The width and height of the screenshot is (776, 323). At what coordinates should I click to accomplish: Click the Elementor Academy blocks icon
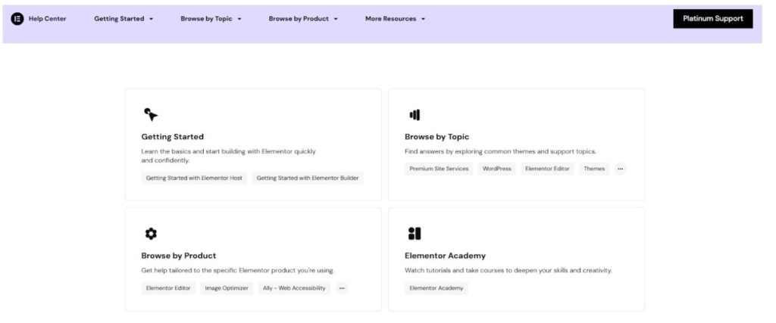(x=415, y=234)
